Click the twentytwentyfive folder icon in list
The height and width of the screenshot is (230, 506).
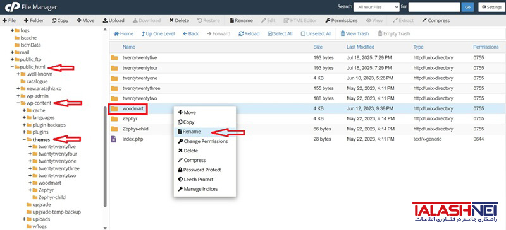pos(114,58)
